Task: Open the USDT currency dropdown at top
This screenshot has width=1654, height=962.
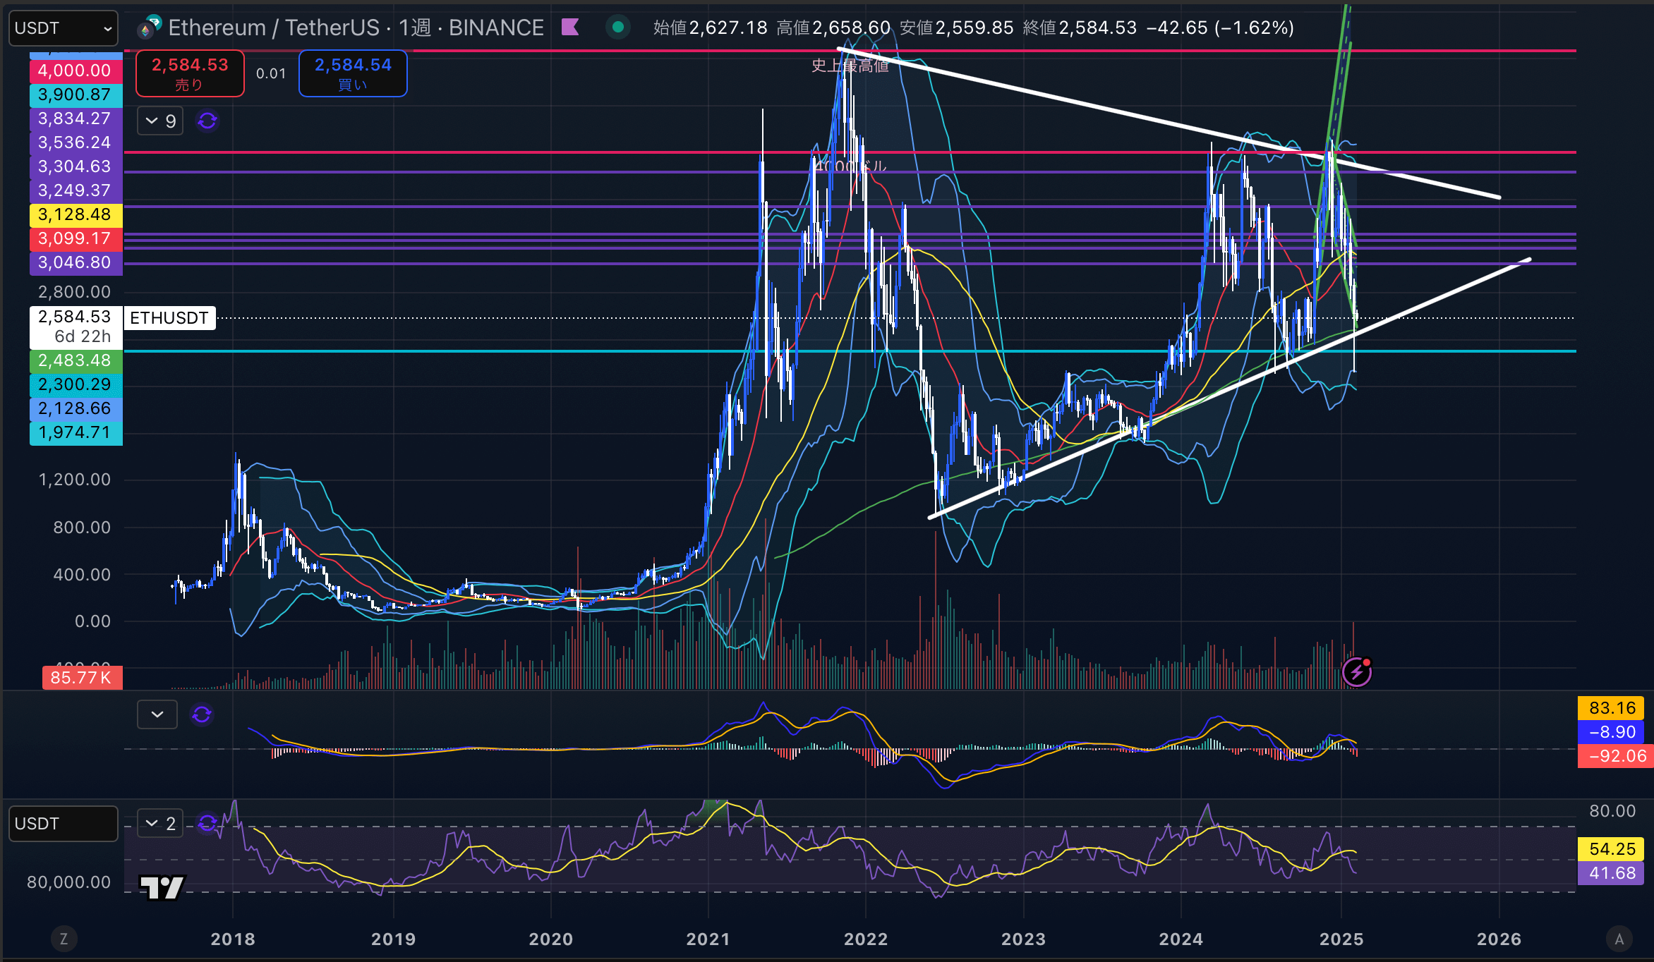Action: click(x=63, y=28)
